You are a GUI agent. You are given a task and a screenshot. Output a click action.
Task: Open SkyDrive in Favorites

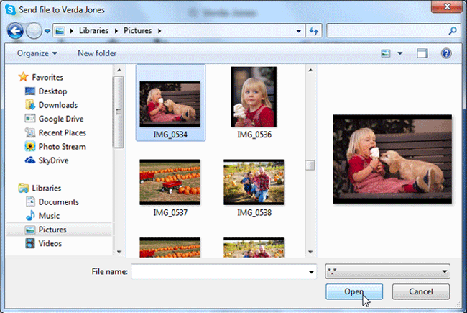(x=53, y=160)
